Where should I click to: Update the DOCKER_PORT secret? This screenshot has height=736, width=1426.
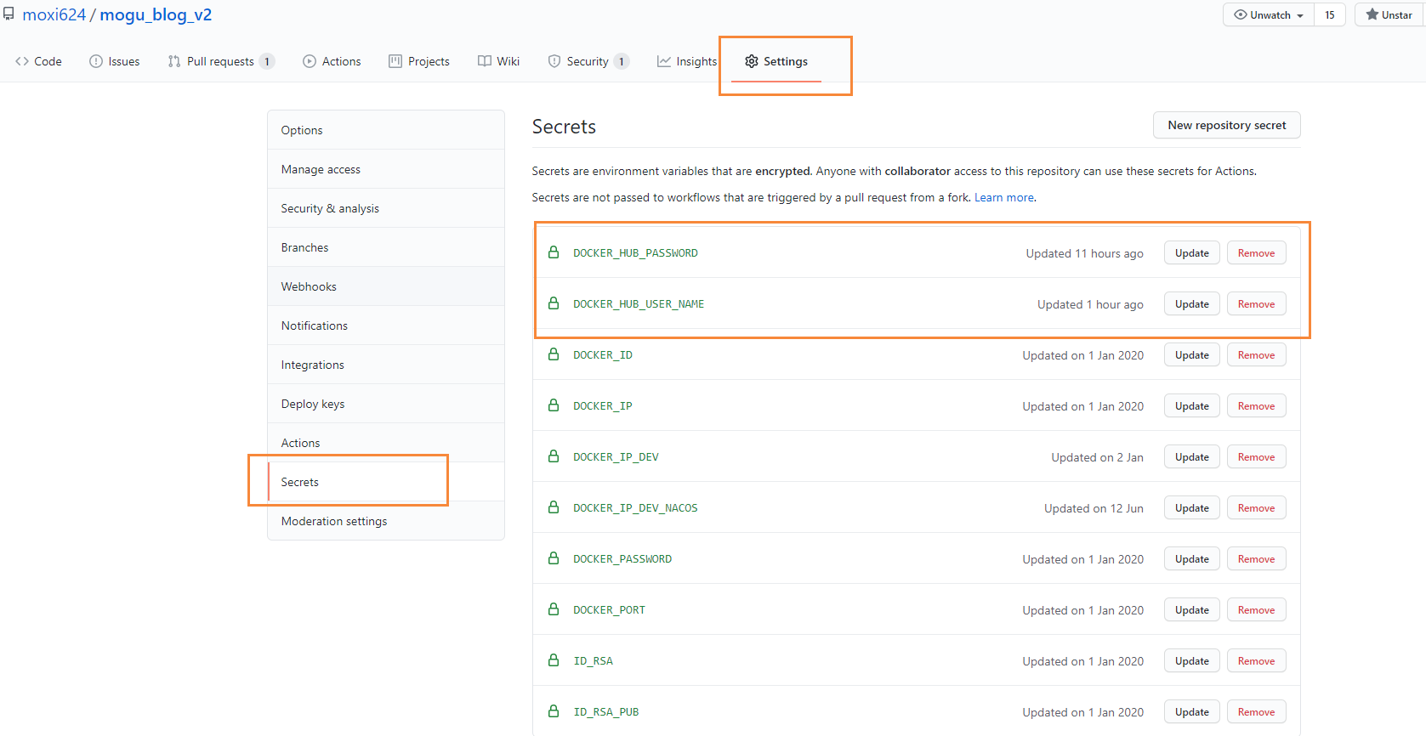coord(1192,609)
